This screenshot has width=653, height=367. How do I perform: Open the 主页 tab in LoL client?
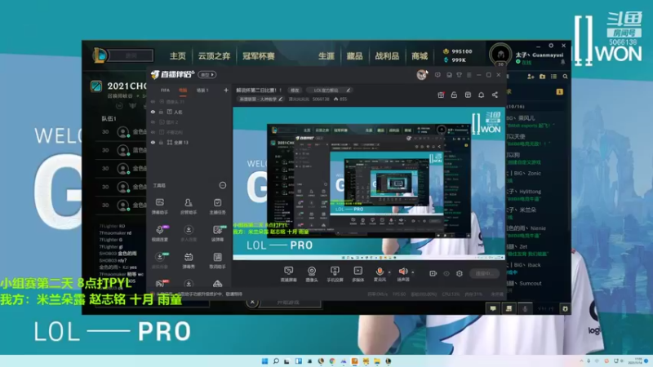click(x=178, y=55)
